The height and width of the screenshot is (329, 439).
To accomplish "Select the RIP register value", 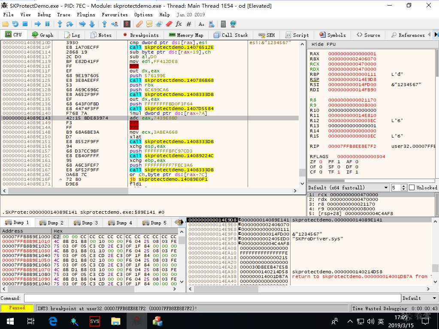I will pos(352,146).
